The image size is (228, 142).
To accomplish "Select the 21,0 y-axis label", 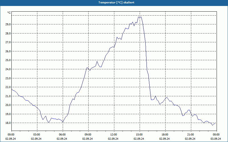I will click(x=8, y=96).
